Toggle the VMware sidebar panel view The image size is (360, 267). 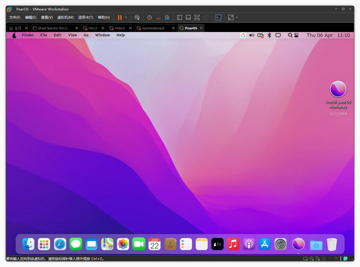179,18
